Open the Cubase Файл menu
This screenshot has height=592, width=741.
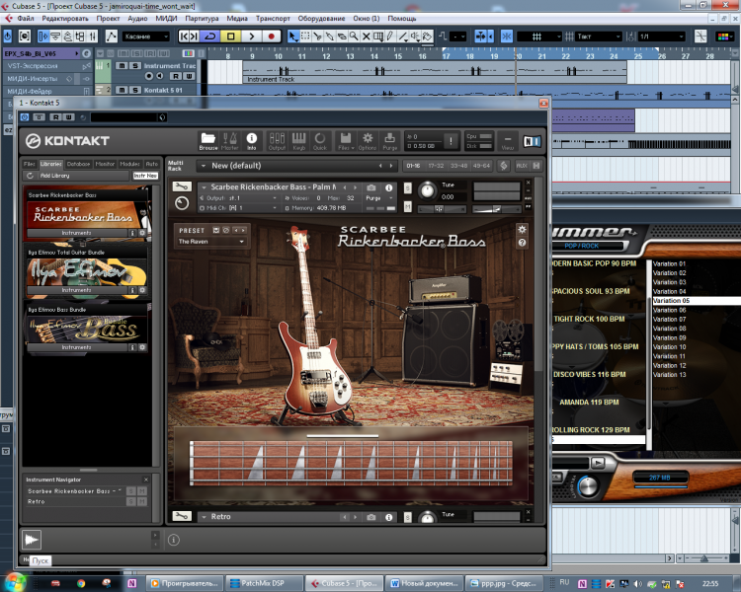(26, 19)
